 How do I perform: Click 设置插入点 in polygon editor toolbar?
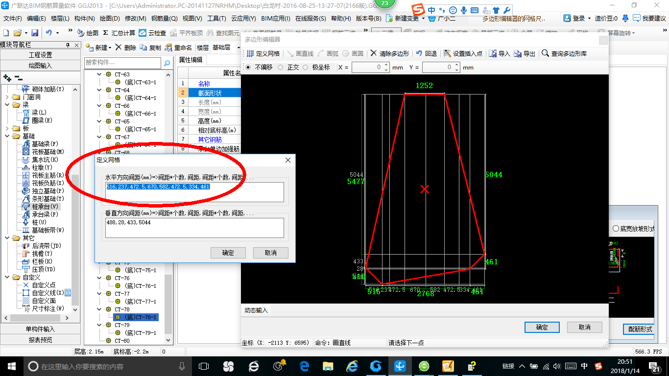pyautogui.click(x=463, y=53)
